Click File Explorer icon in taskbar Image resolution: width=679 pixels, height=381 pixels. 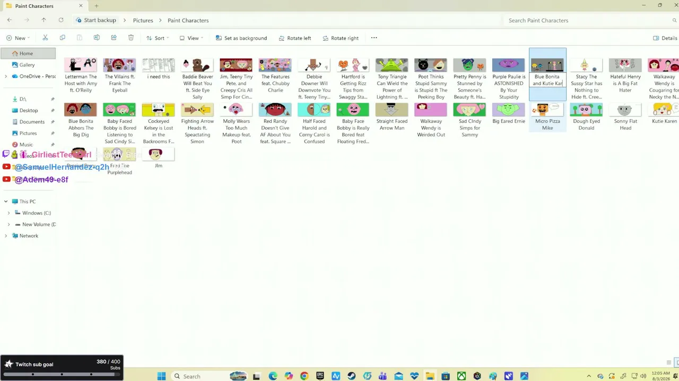[430, 376]
